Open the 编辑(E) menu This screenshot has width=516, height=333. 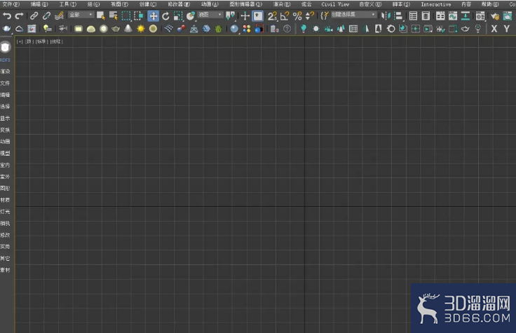39,4
